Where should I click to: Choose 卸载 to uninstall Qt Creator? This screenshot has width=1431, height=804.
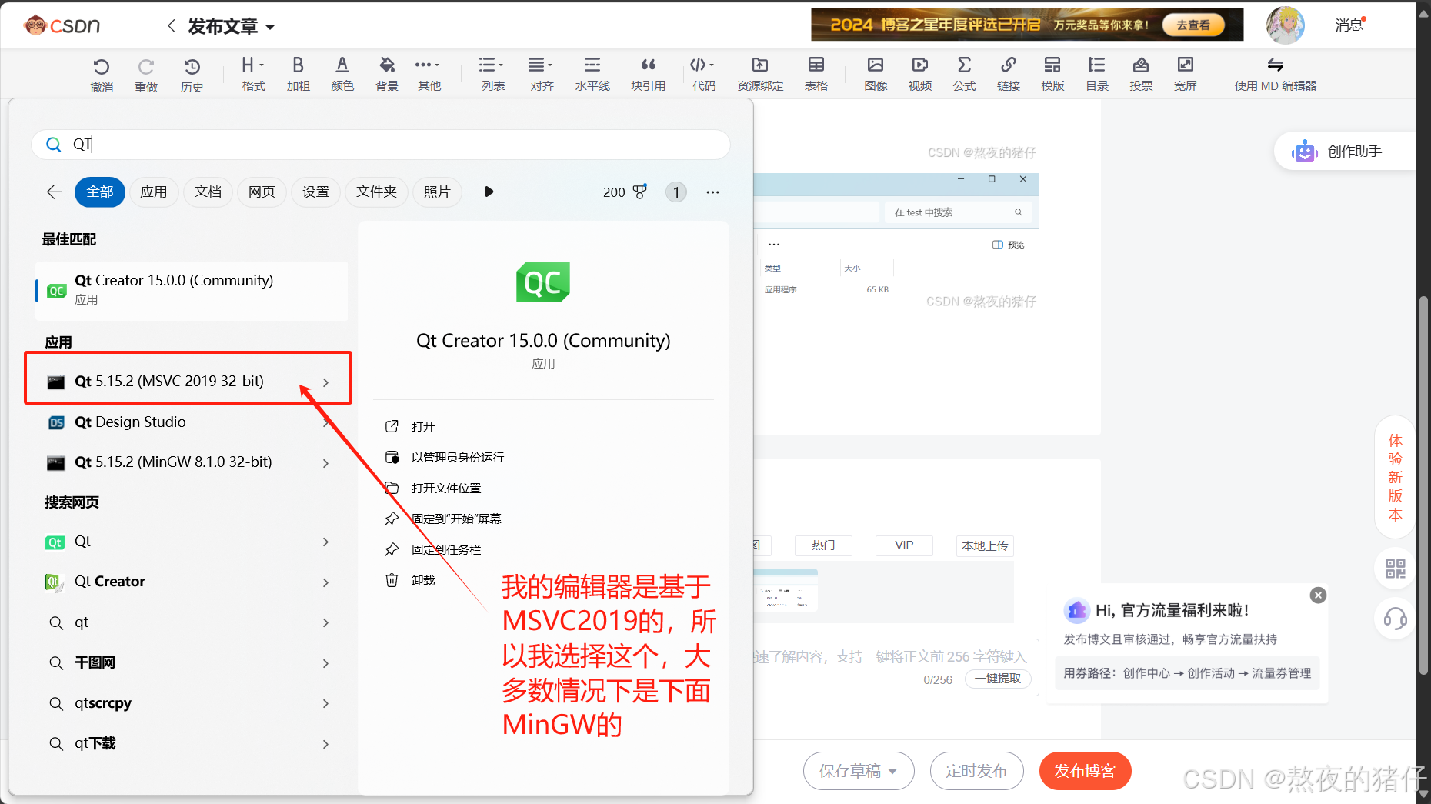[422, 580]
